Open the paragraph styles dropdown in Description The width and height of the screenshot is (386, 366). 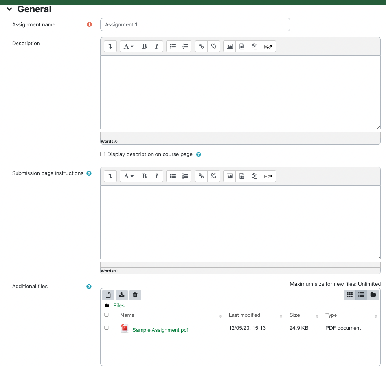129,46
